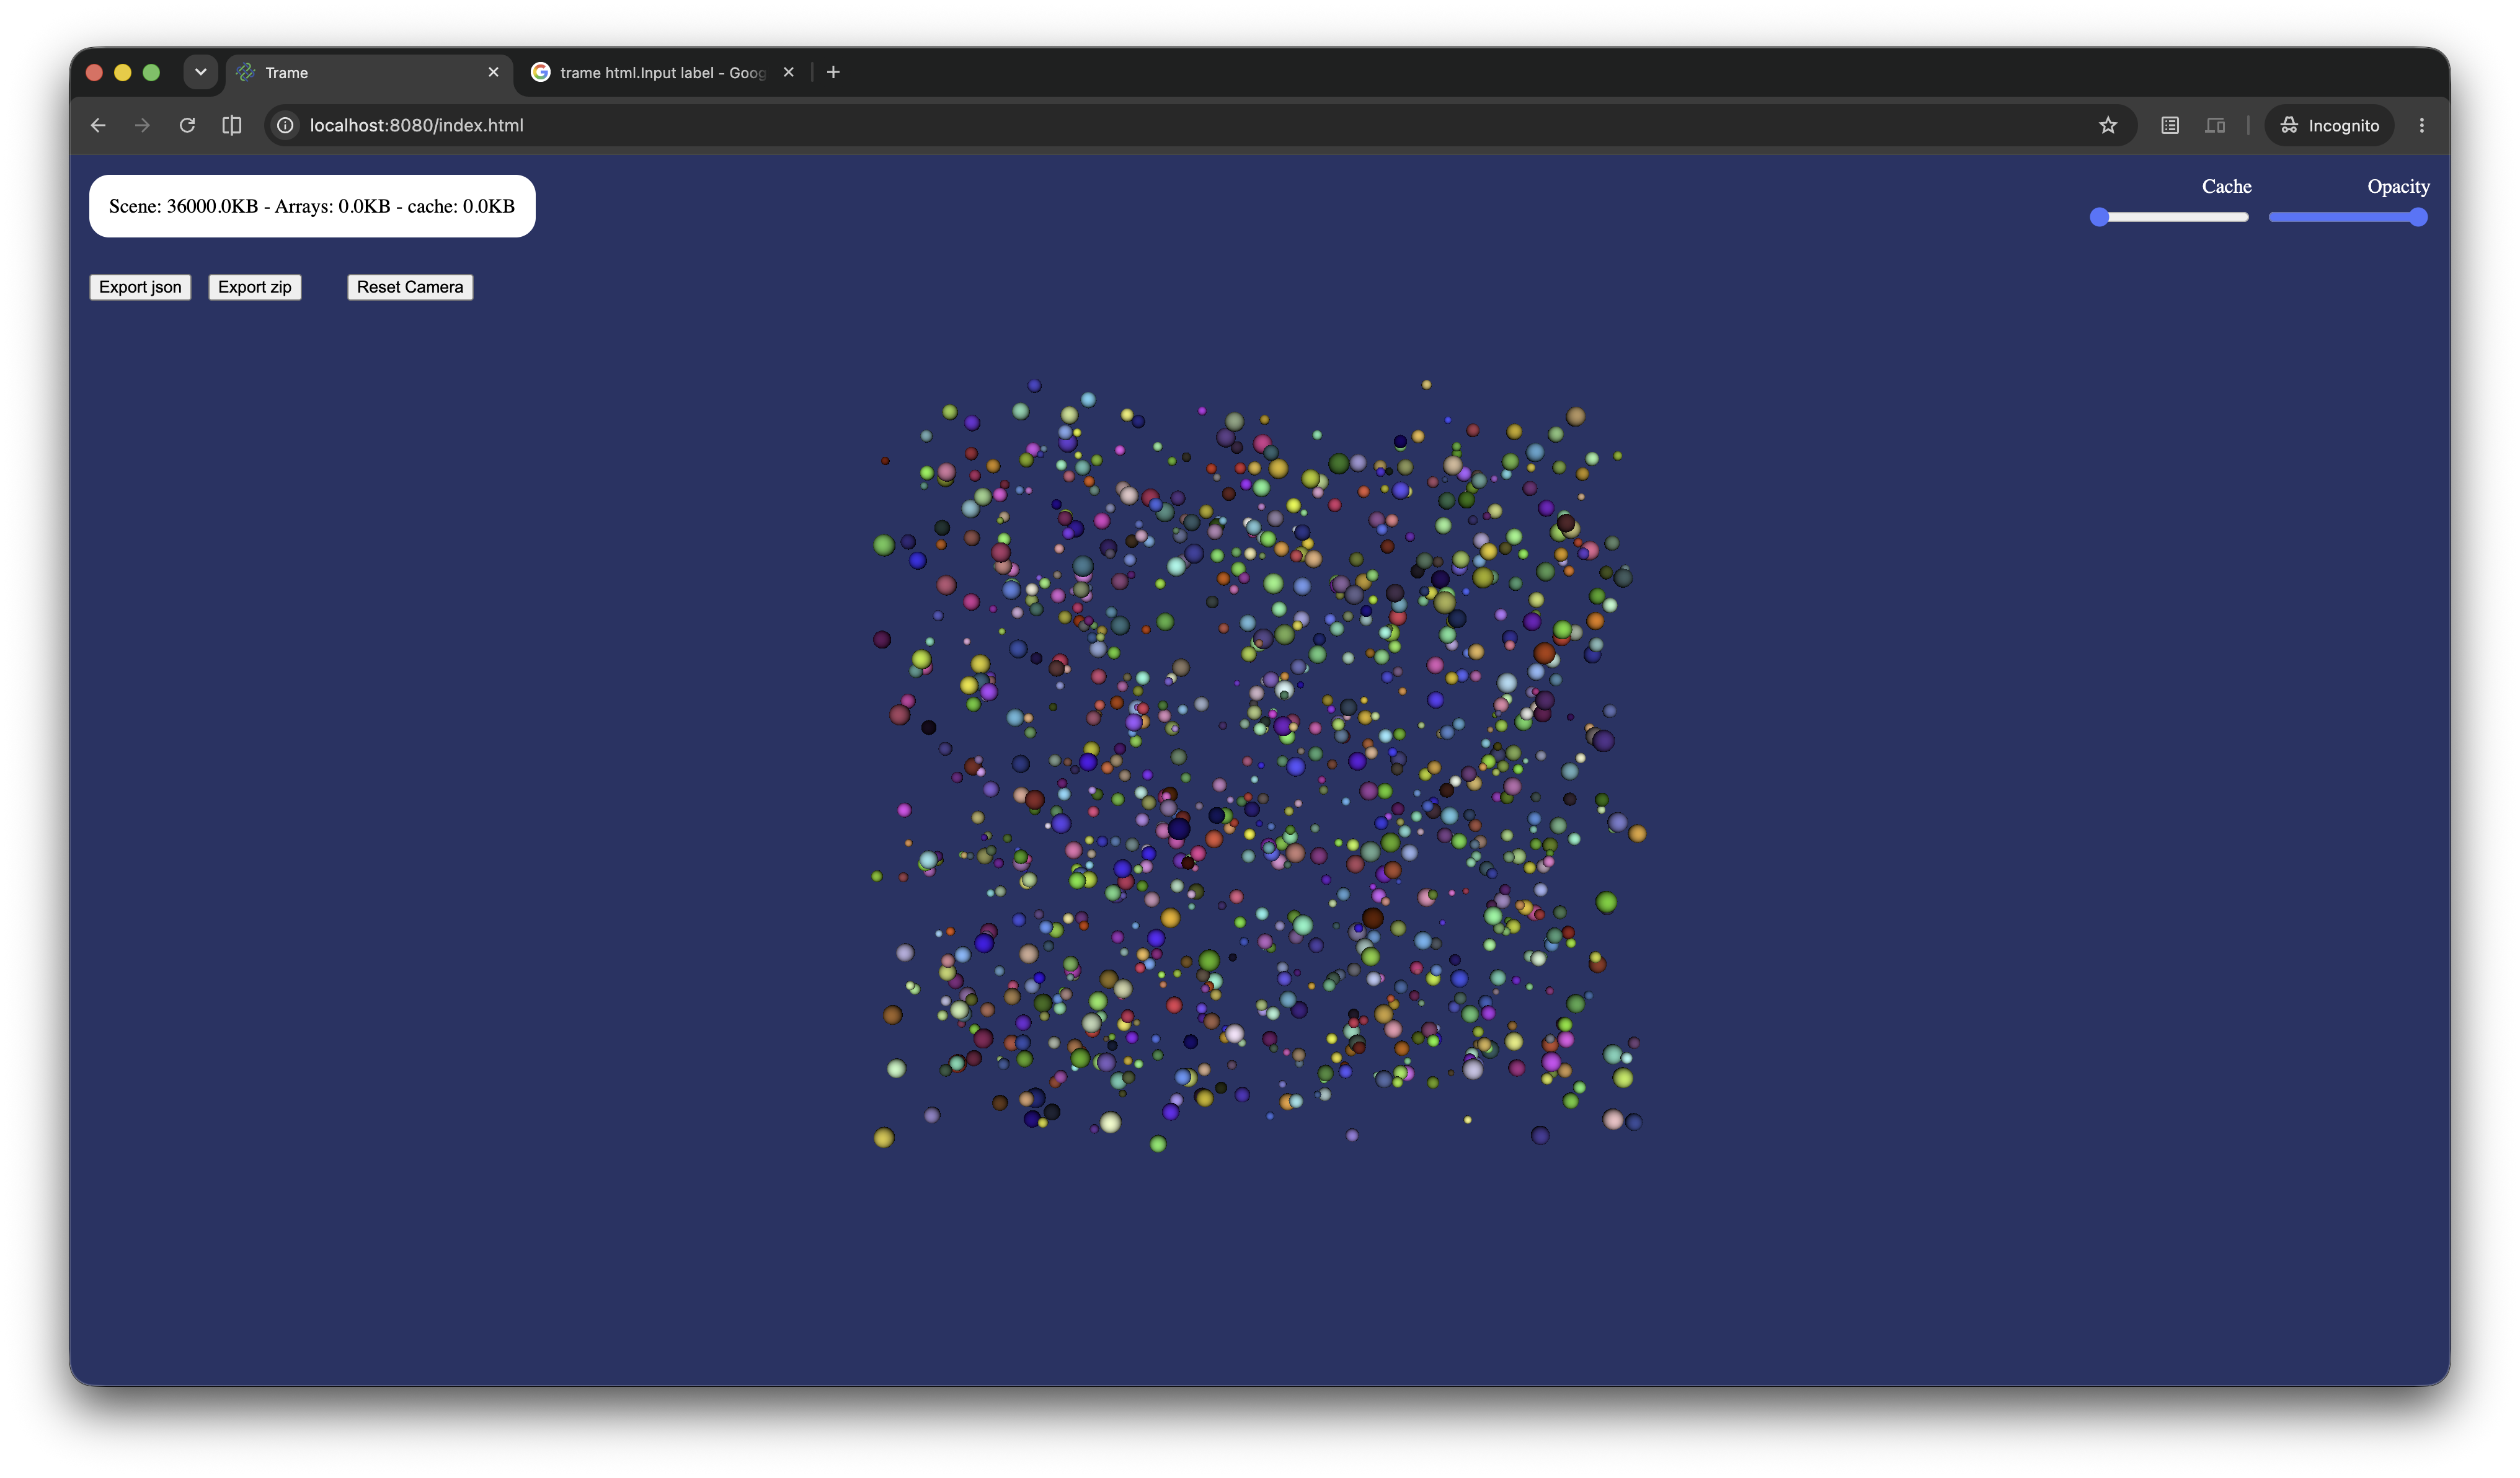This screenshot has width=2520, height=1478.
Task: Close window with the red button
Action: pyautogui.click(x=95, y=72)
